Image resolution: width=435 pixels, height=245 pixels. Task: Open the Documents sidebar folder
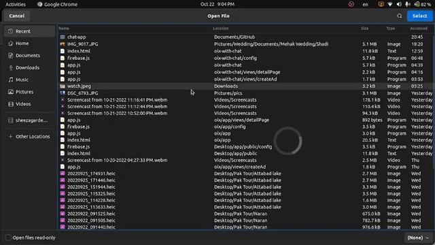pyautogui.click(x=29, y=56)
